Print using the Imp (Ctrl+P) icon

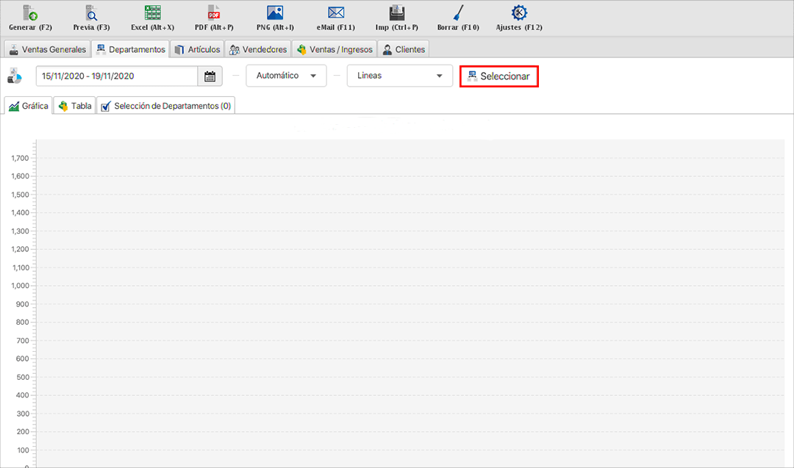[397, 13]
